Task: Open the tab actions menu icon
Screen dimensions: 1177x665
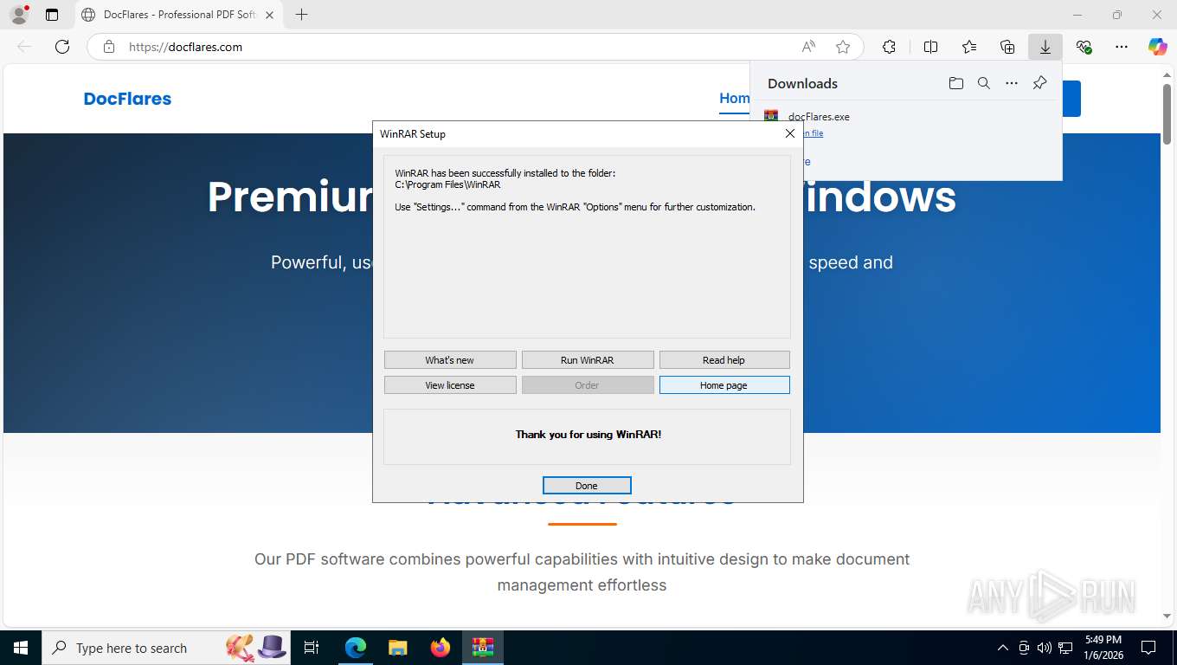Action: [52, 15]
